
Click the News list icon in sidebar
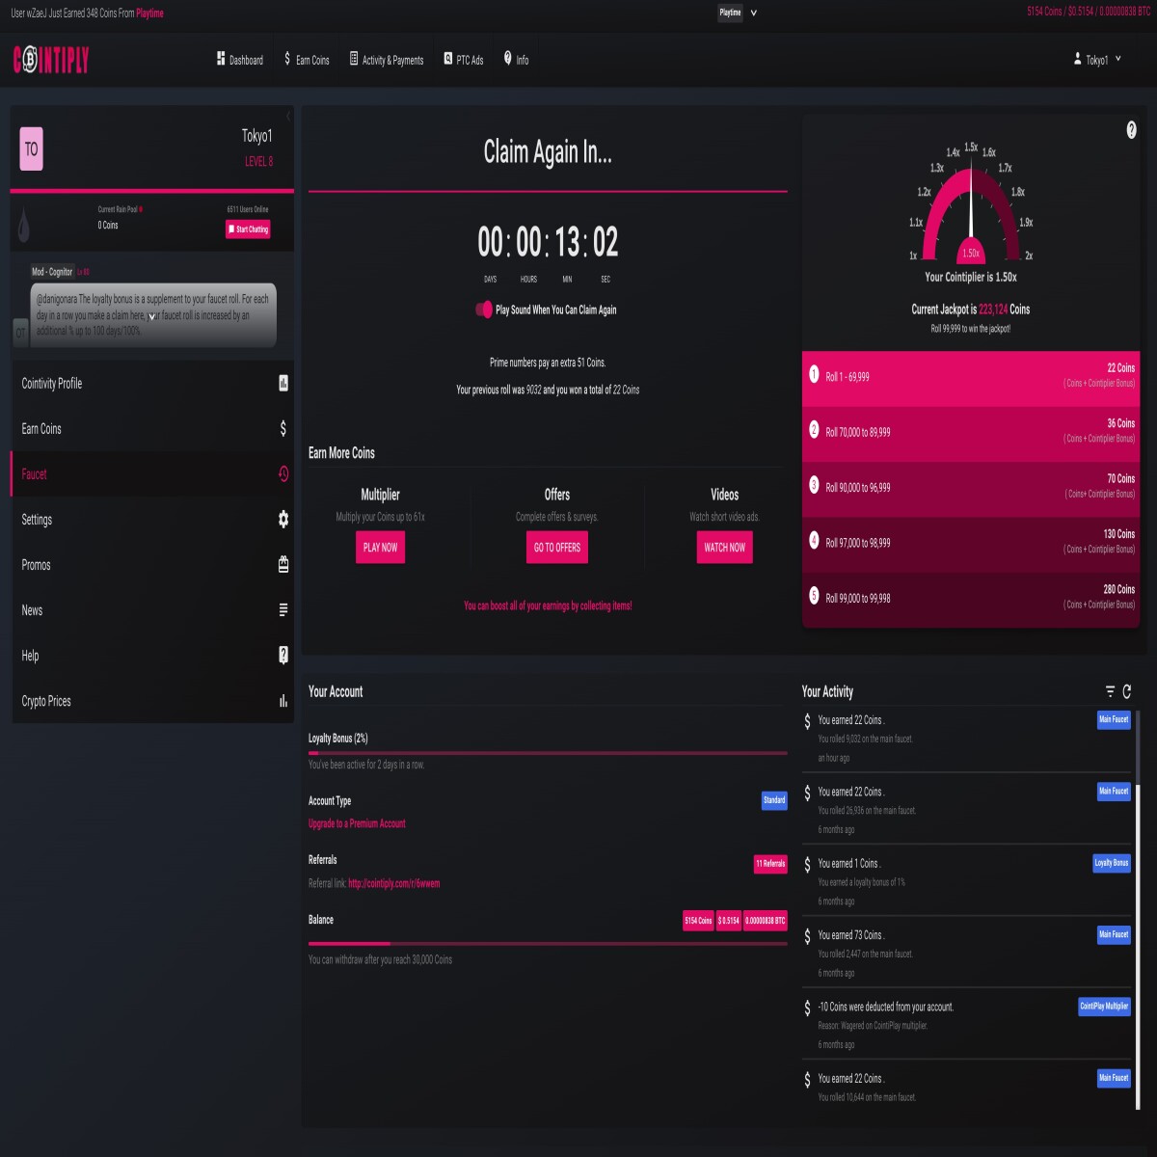coord(283,609)
